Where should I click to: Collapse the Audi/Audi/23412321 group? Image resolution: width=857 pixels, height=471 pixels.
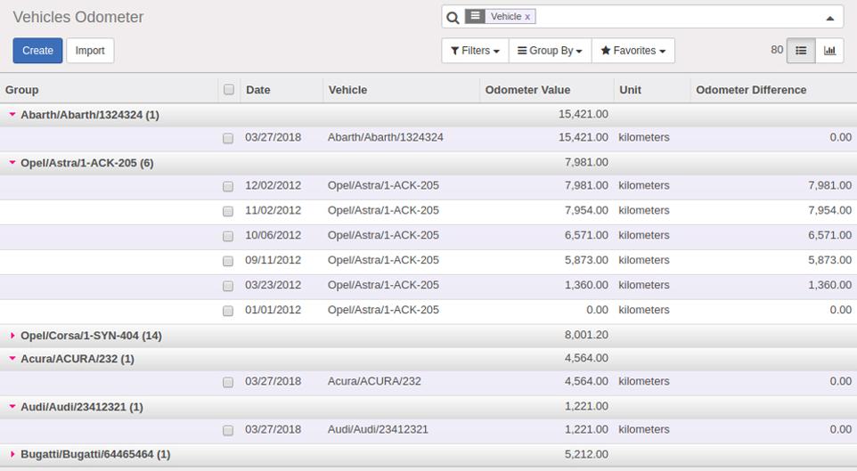click(12, 407)
